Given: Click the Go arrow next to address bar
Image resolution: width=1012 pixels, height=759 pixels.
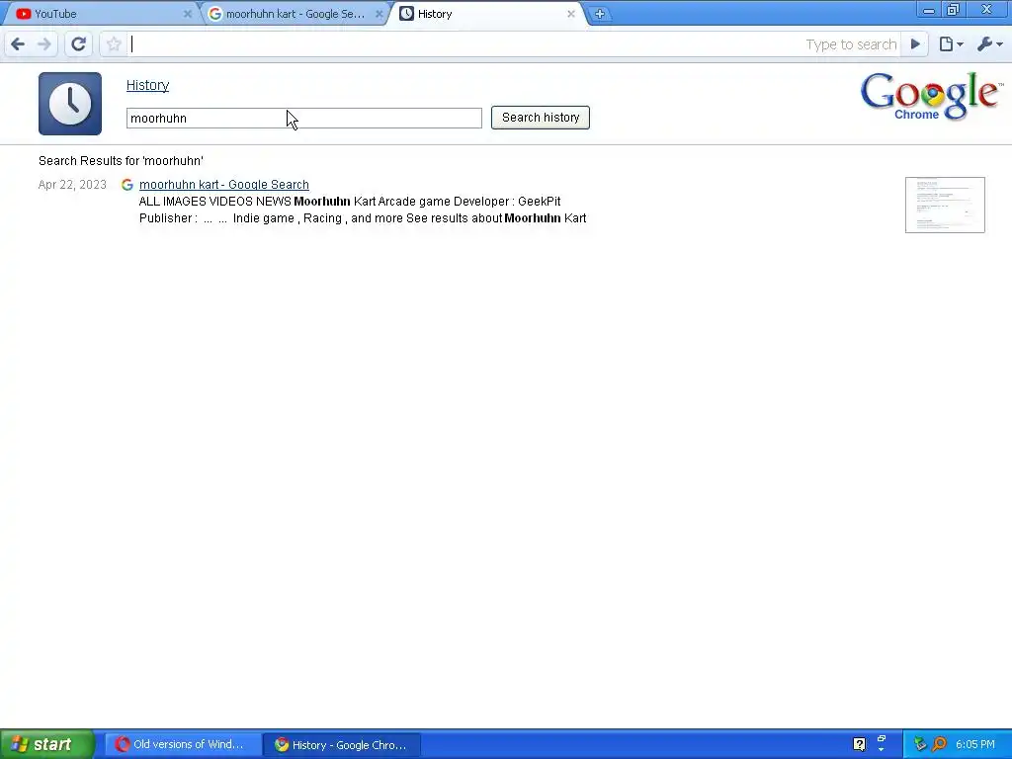Looking at the screenshot, I should click(x=915, y=44).
